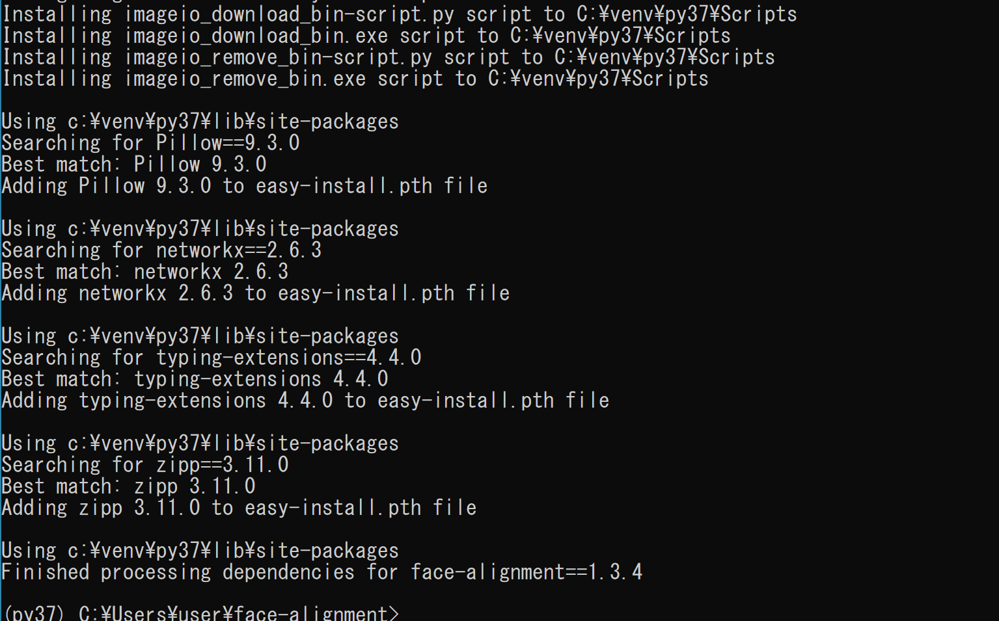The width and height of the screenshot is (999, 621).
Task: Click the 'Best match: networkx 2.6.3' line
Action: coord(145,271)
